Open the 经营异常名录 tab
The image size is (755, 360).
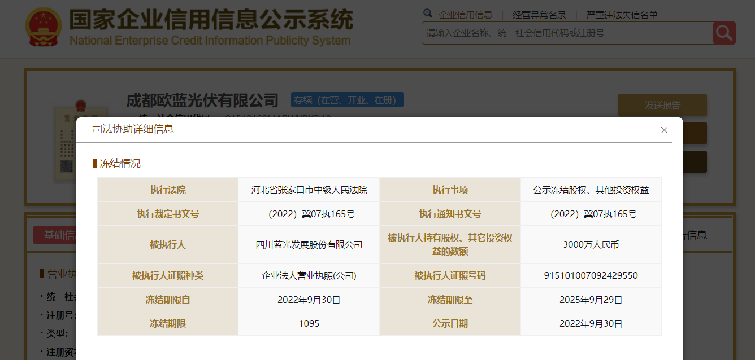tap(539, 15)
